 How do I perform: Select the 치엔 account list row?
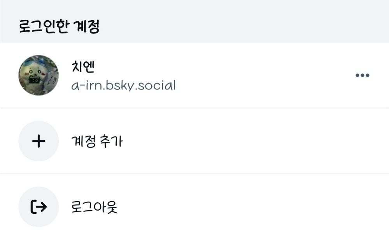tap(194, 75)
